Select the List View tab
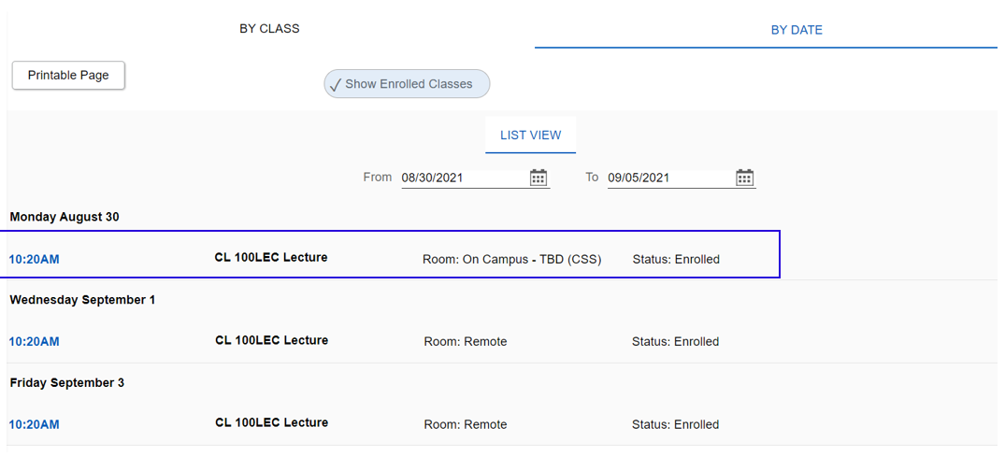1005x456 pixels. 530,135
